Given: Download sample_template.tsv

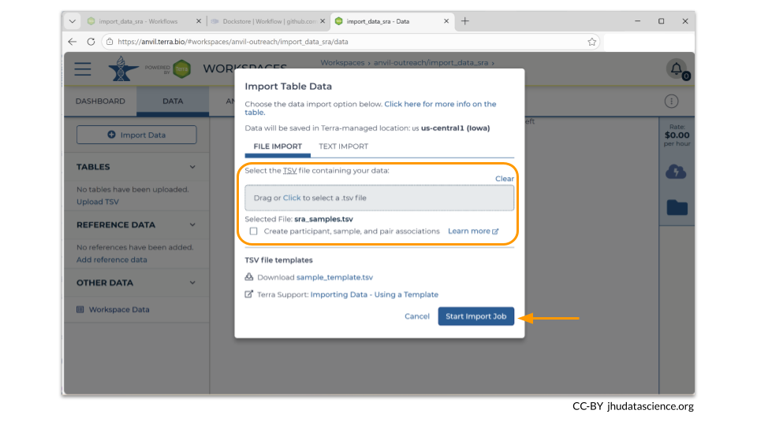Looking at the screenshot, I should click(334, 277).
